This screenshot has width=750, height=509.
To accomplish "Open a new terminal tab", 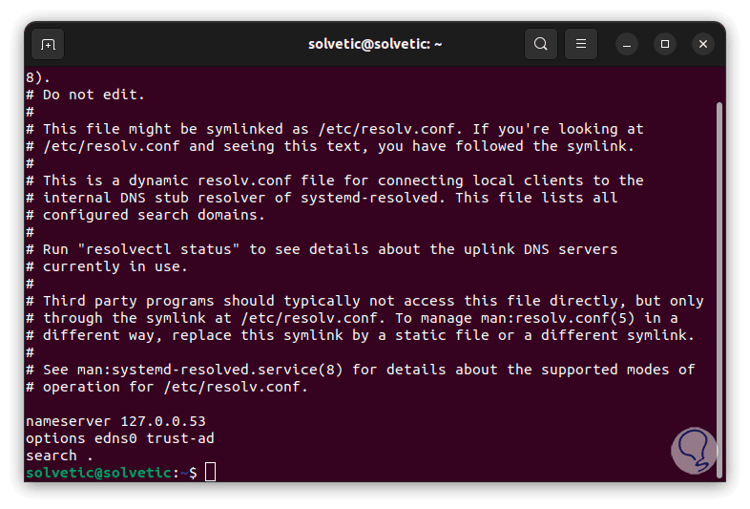I will 49,44.
